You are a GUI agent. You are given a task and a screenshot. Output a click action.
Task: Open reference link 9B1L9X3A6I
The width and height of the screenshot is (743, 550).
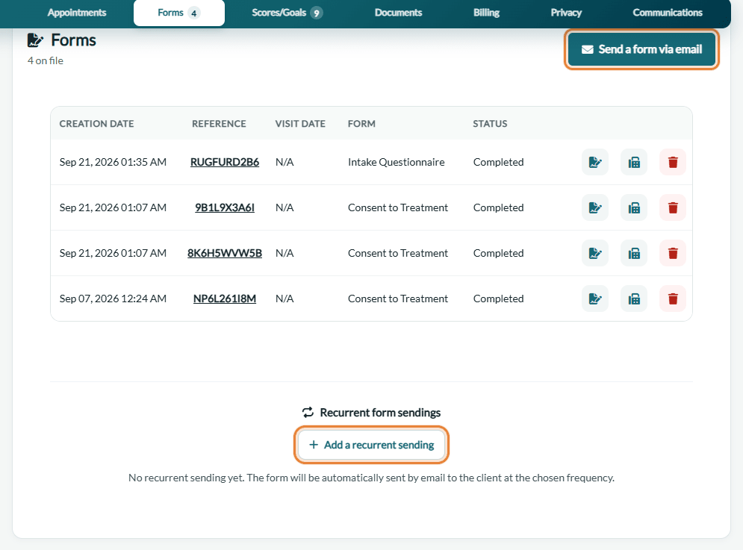[x=225, y=207]
